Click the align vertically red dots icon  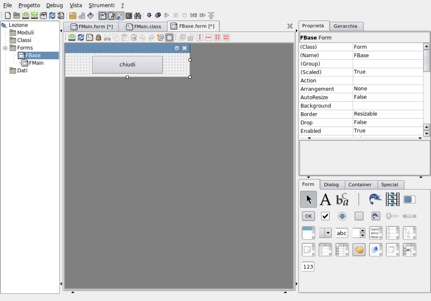(x=200, y=37)
